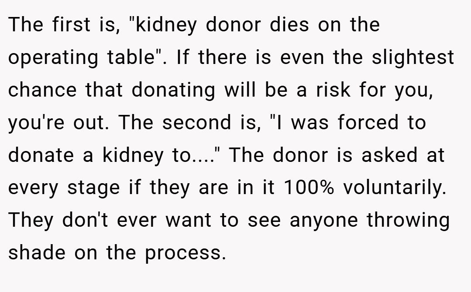This screenshot has height=292, width=471.
Task: Click the word "operating" in the text
Action: coord(53,57)
